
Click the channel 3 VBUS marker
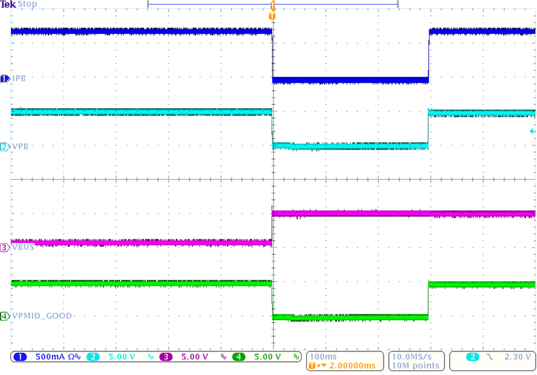click(5, 248)
